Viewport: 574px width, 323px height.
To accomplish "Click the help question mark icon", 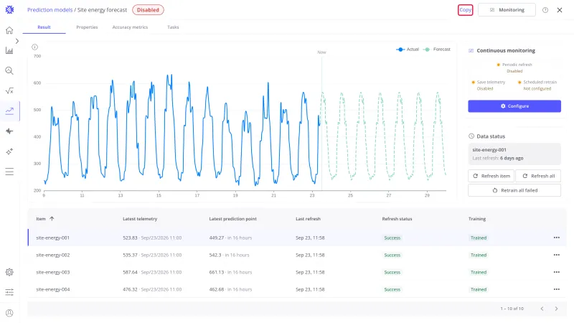I will coord(545,10).
